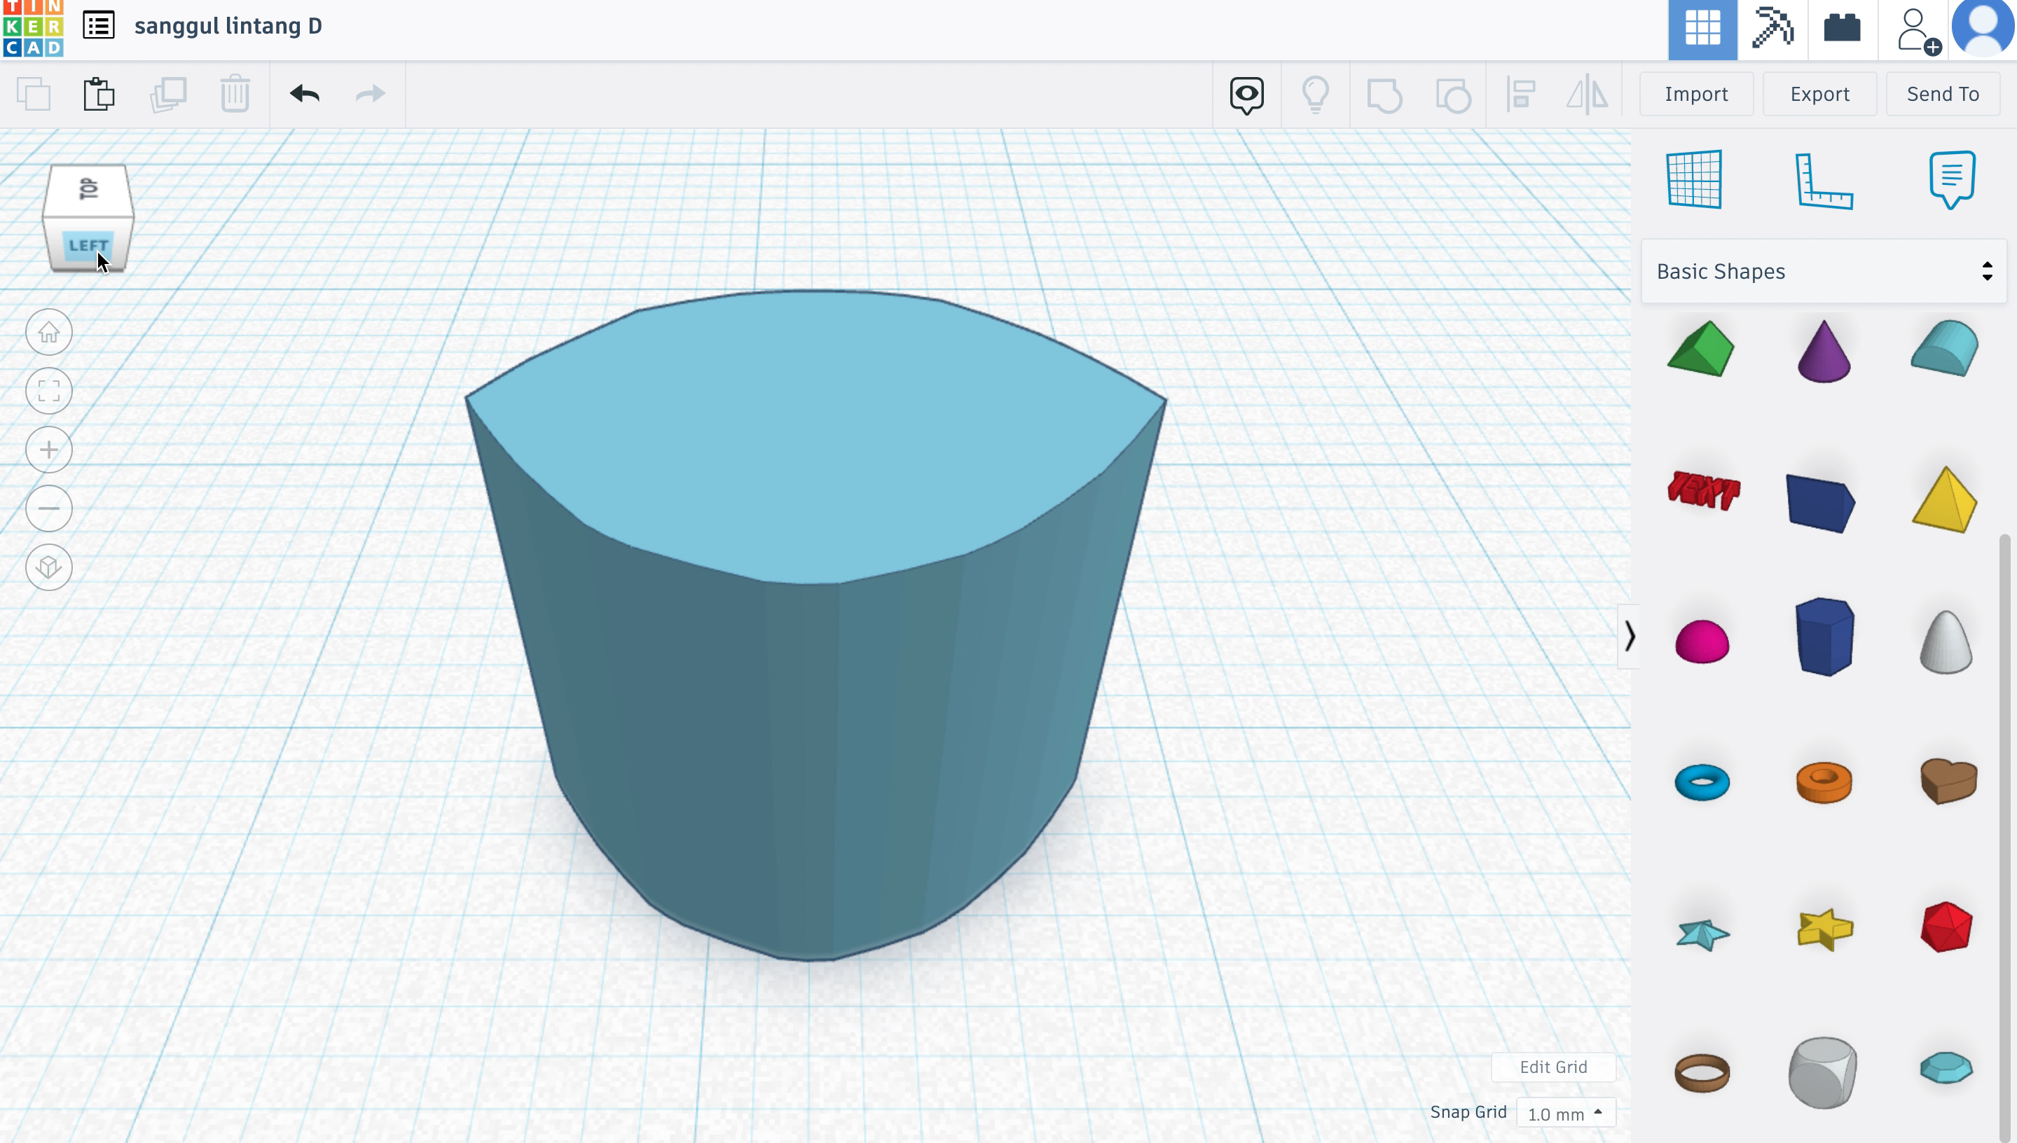
Task: Open the user profile avatar
Action: (x=1984, y=28)
